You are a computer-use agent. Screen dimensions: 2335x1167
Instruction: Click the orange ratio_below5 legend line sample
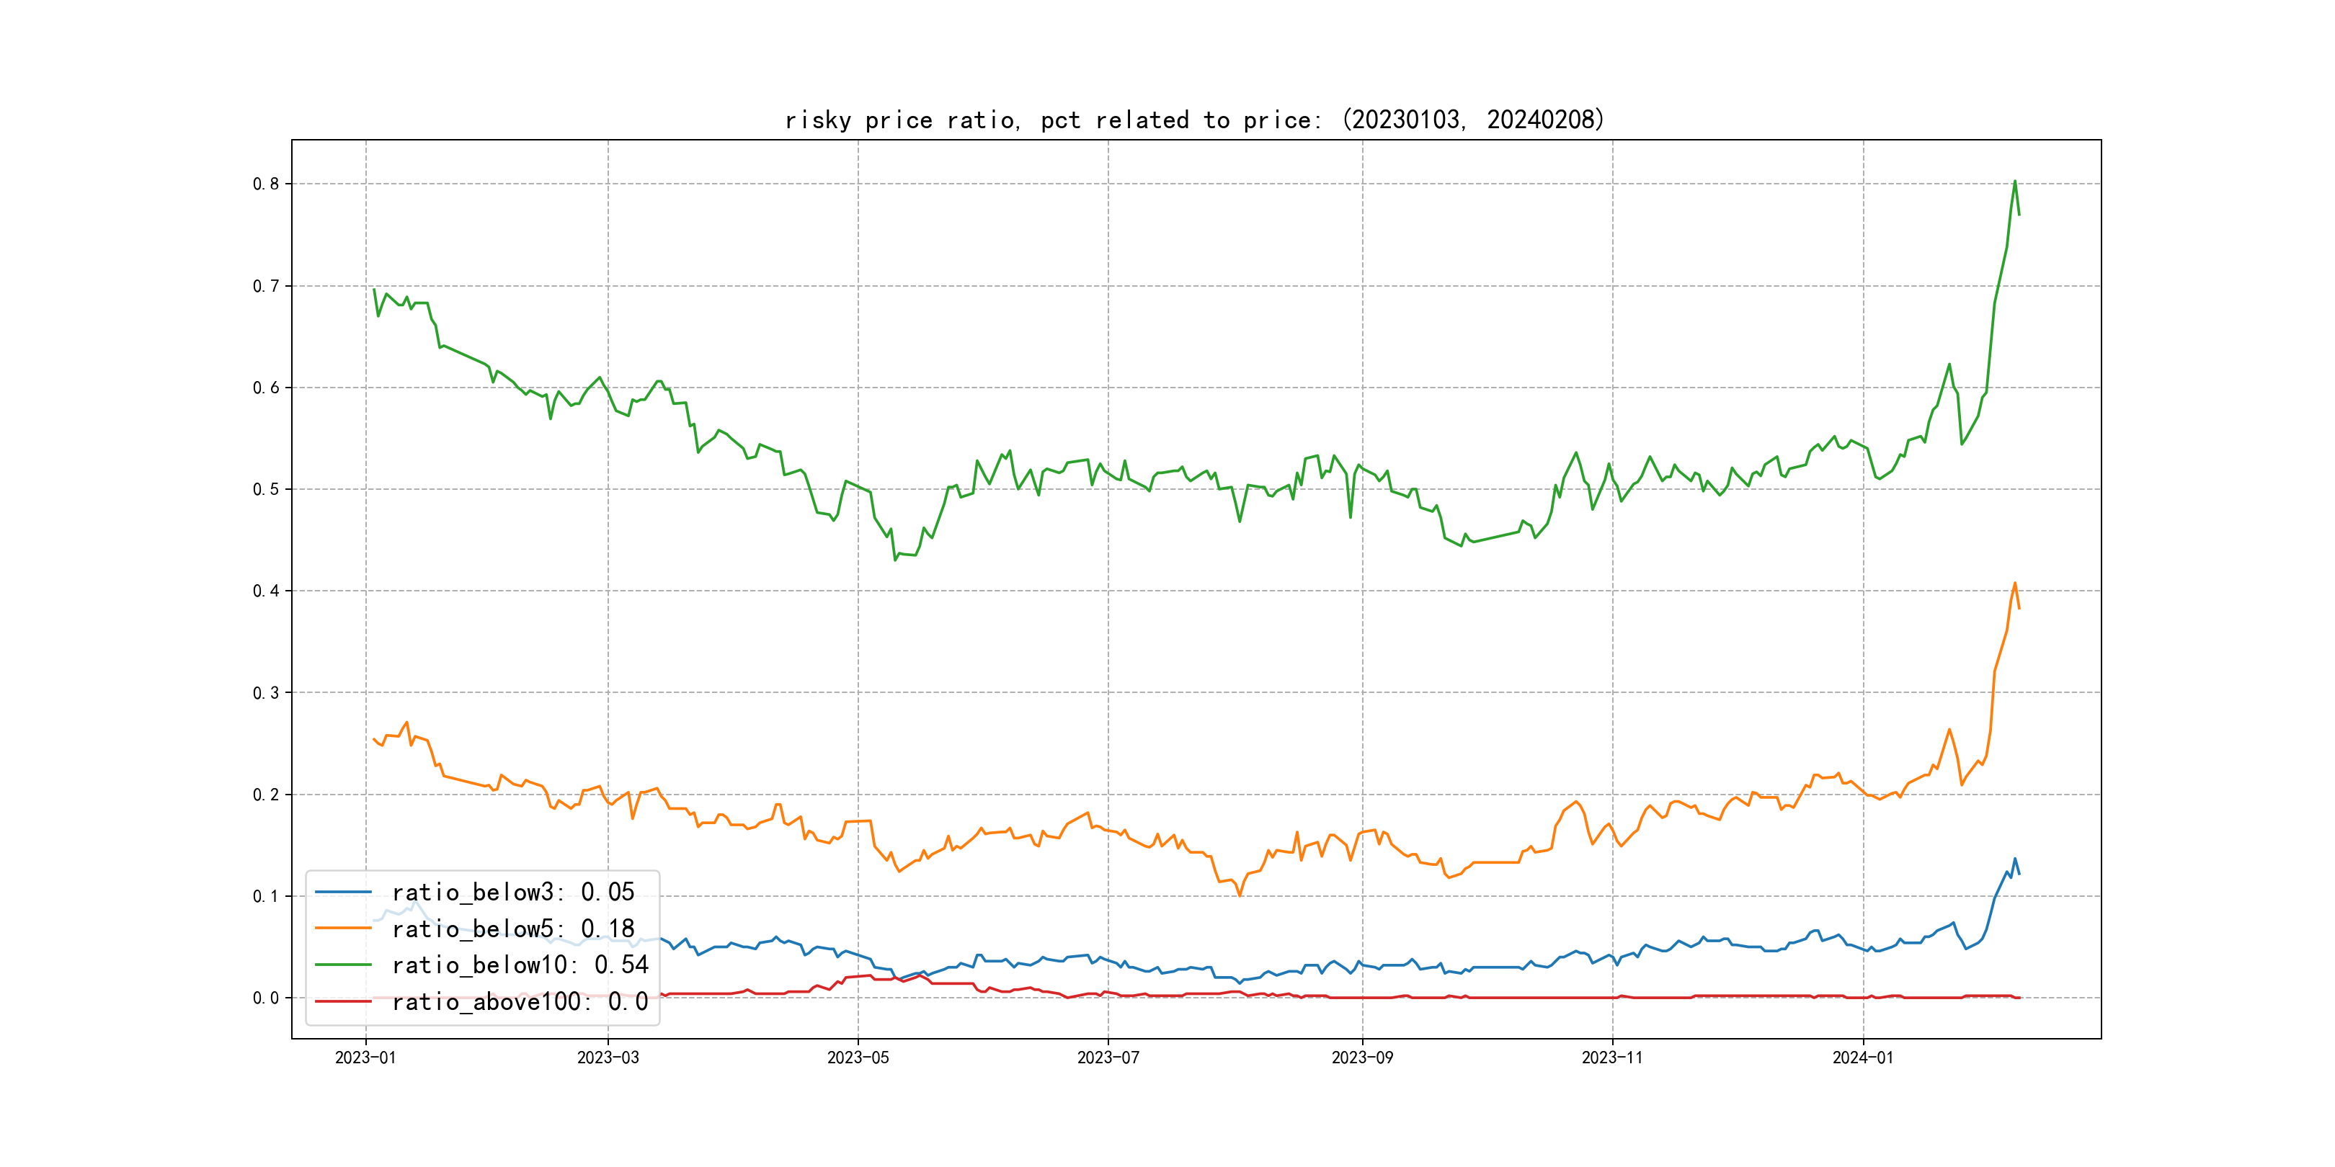pyautogui.click(x=342, y=929)
